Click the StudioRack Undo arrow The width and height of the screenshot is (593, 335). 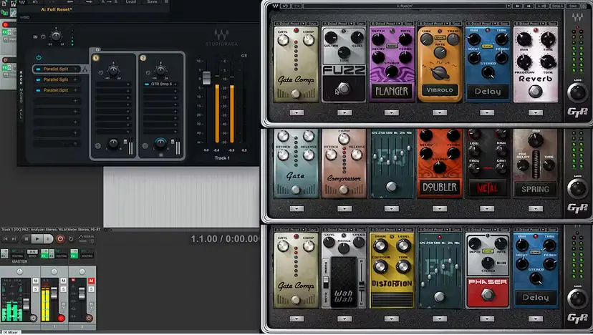(x=35, y=2)
